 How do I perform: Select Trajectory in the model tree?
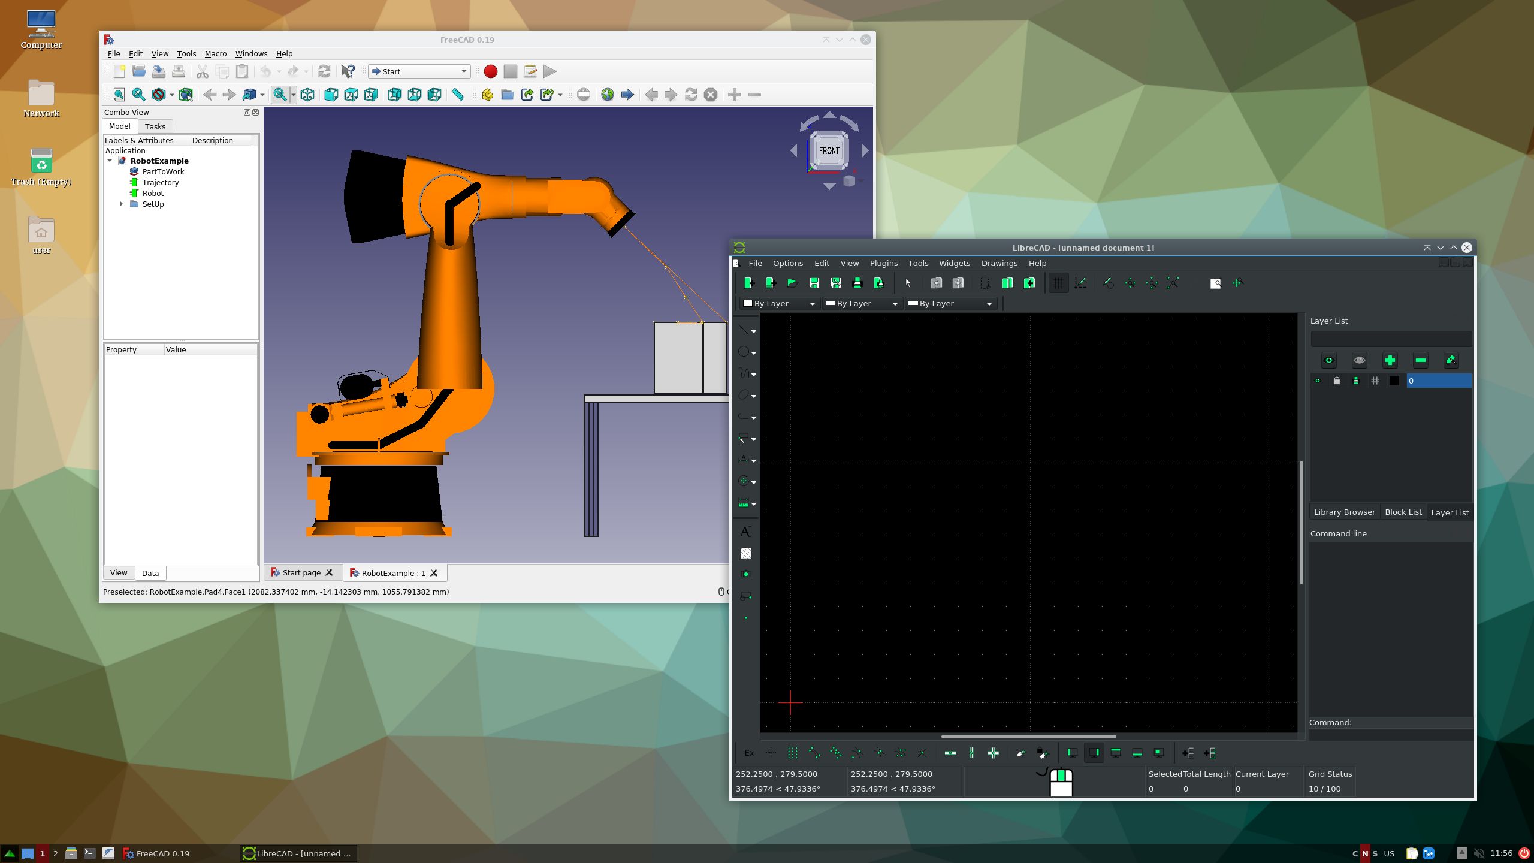tap(160, 182)
